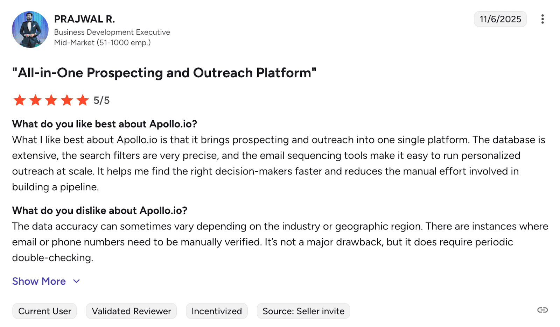
Task: Click the first rating star
Action: click(20, 100)
